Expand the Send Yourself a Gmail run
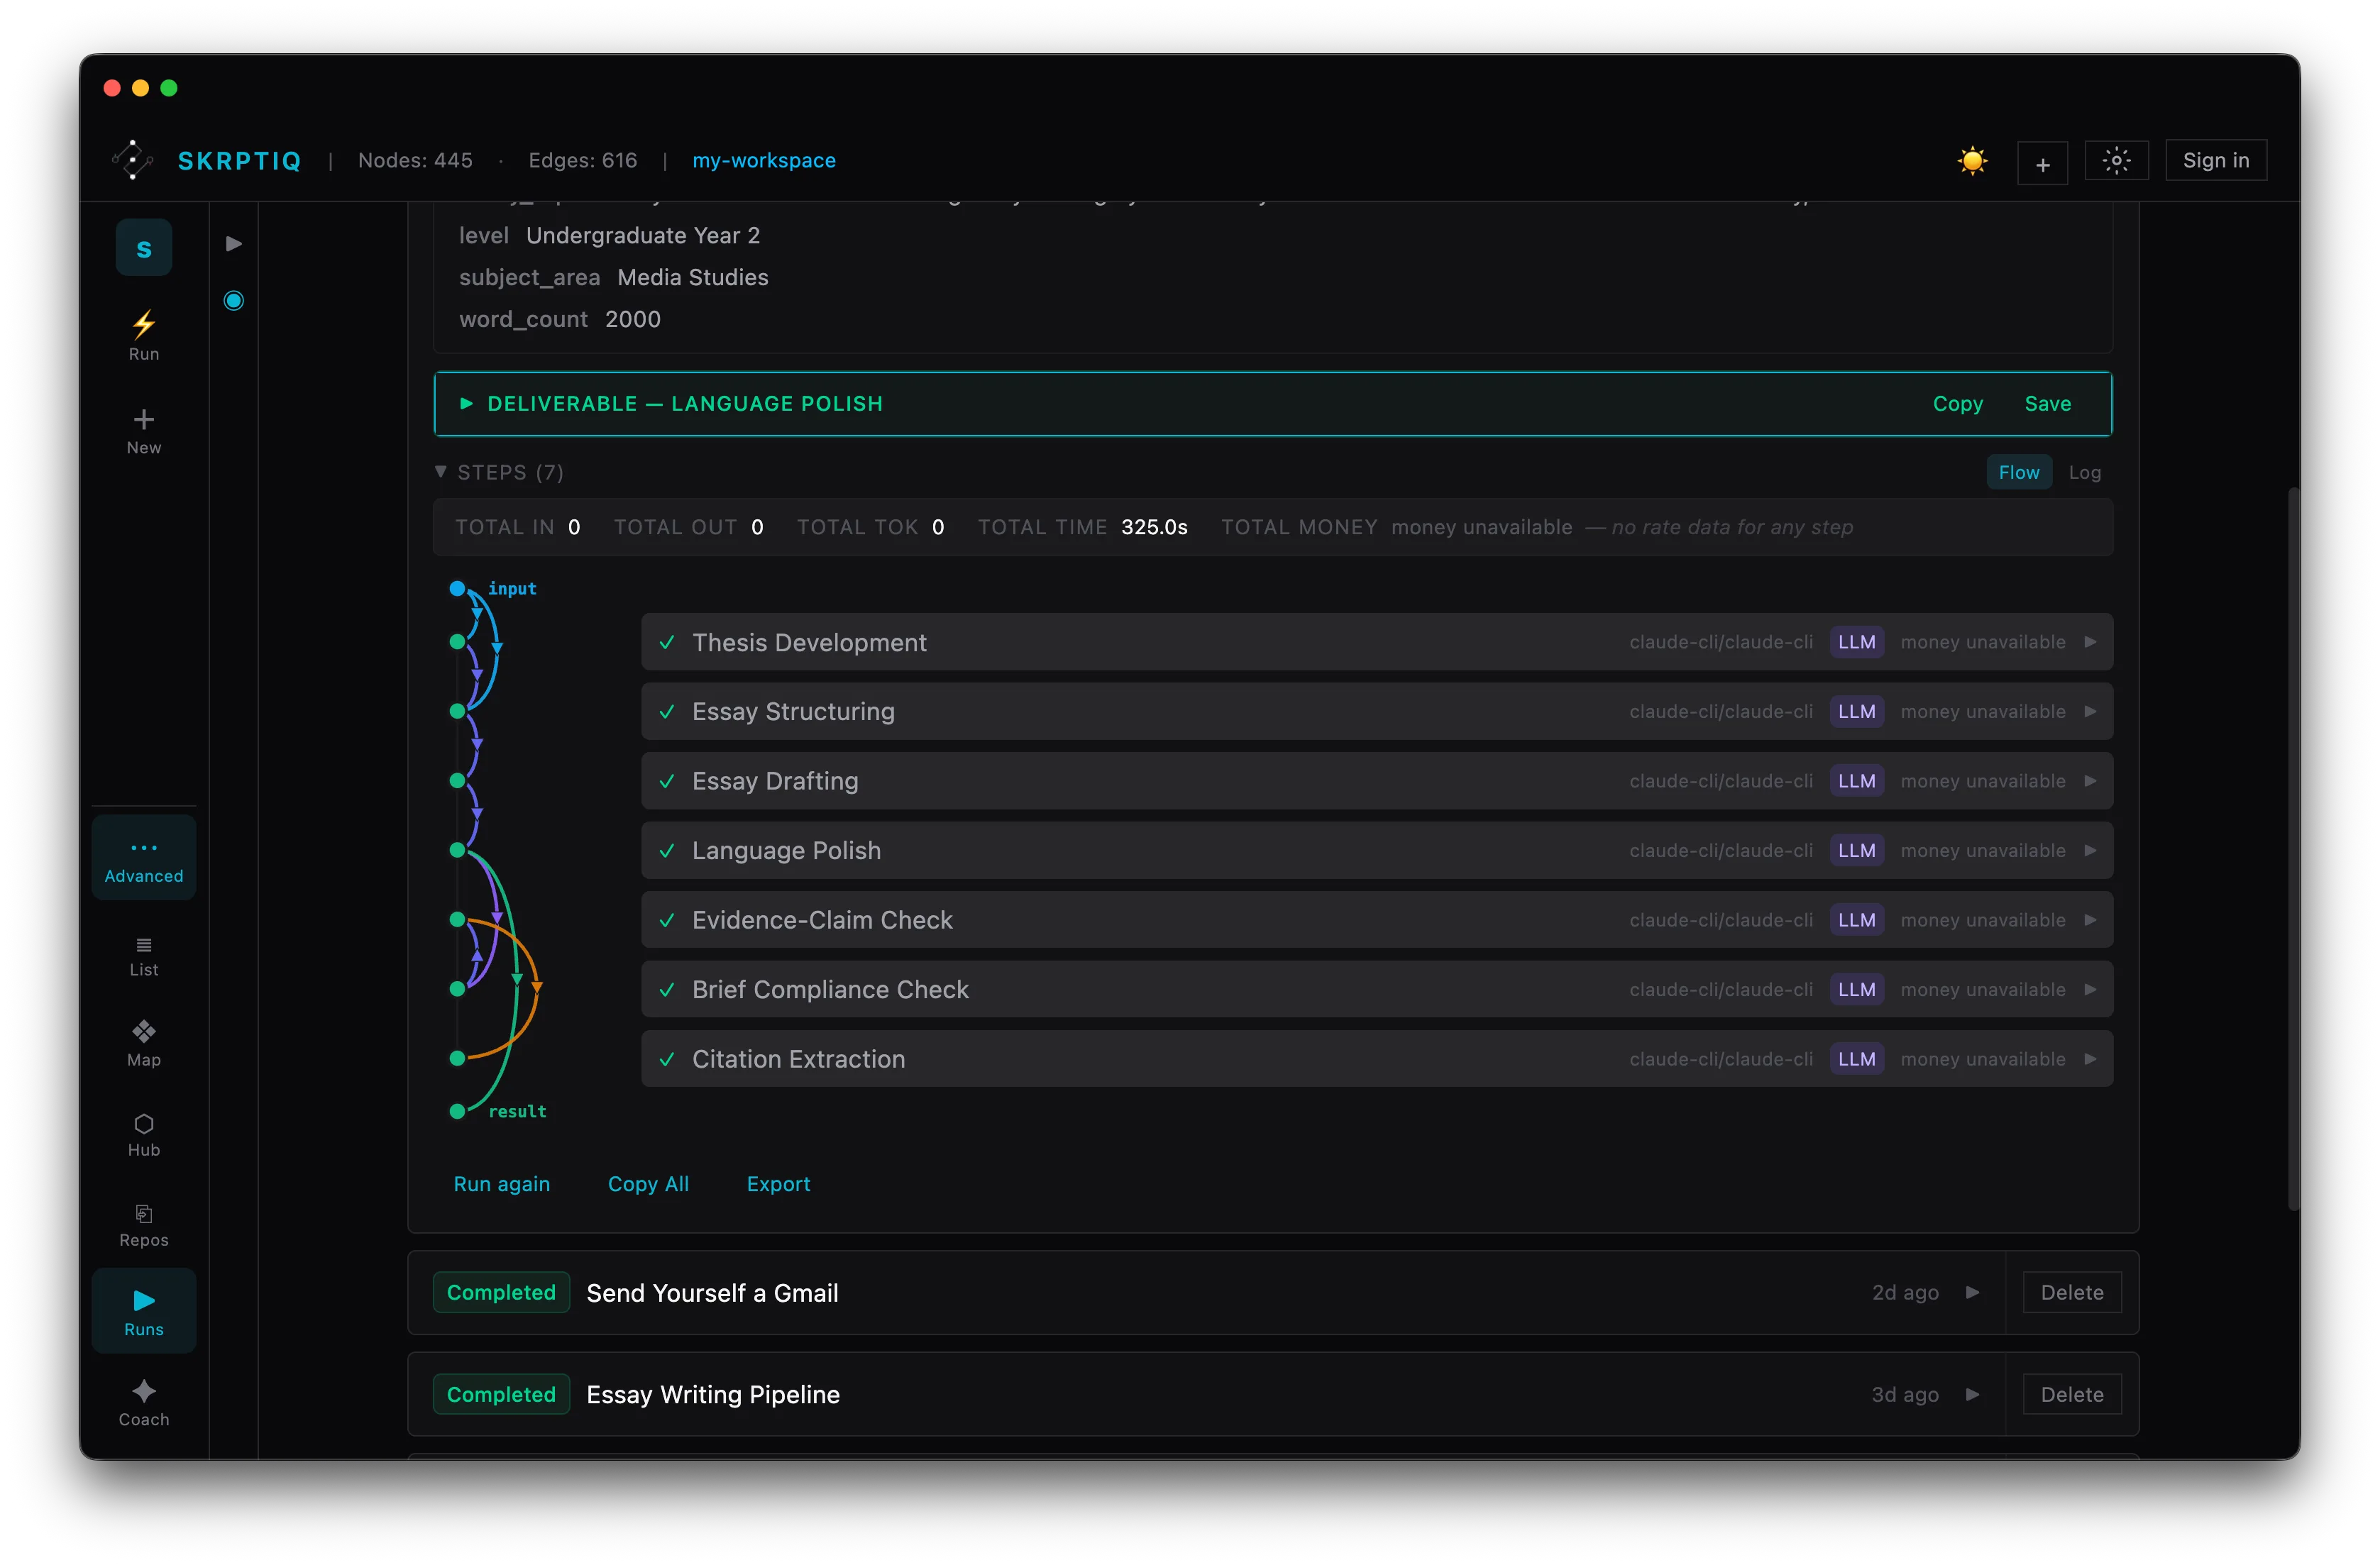Screen dimensions: 2380x1565 [1972, 1292]
